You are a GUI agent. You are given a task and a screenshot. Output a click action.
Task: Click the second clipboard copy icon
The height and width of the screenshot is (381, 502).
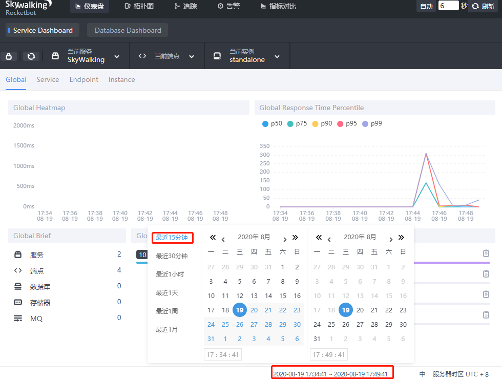486,274
